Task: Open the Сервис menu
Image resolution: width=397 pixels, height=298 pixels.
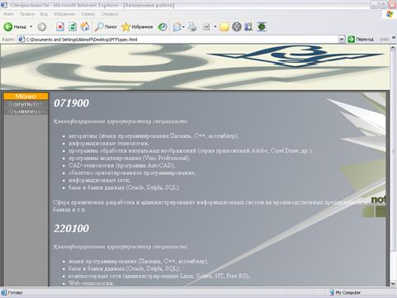Action: click(x=87, y=14)
